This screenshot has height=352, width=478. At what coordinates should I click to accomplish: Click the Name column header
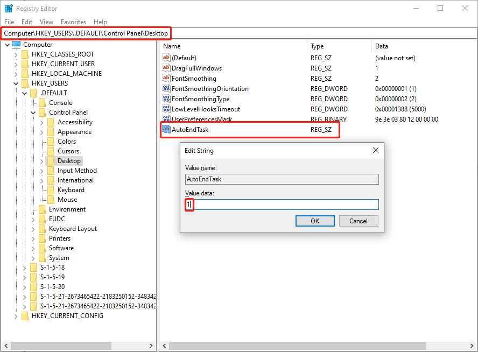(x=233, y=46)
